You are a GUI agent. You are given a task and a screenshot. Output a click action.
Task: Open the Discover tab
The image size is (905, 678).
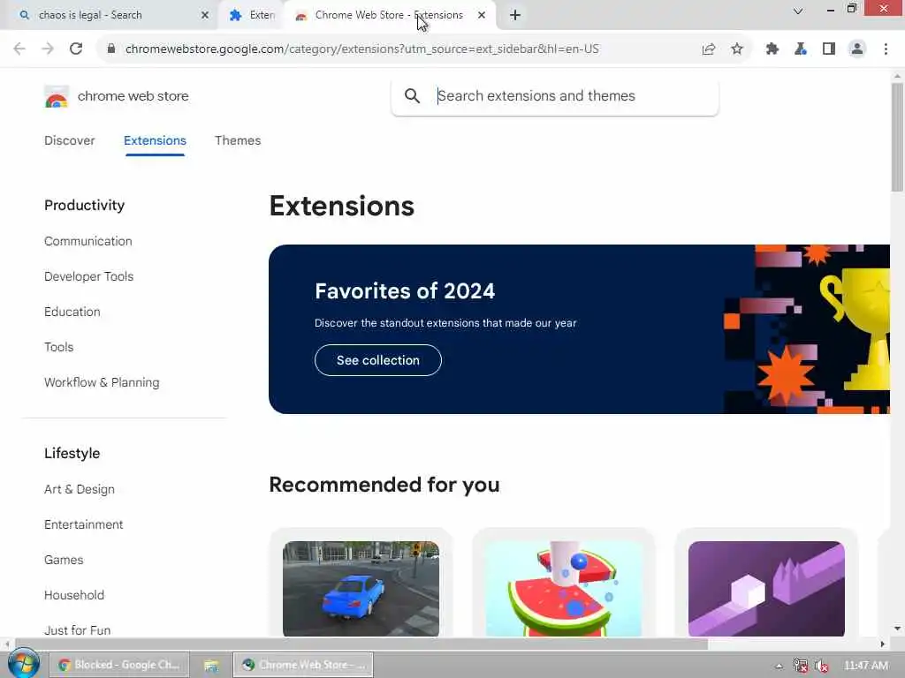click(69, 140)
